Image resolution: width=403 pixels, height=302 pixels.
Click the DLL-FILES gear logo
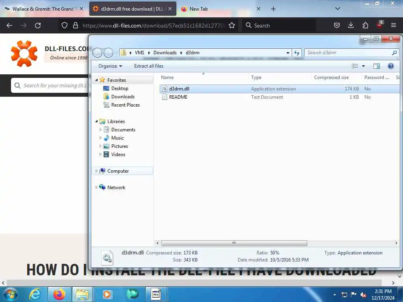tap(24, 53)
